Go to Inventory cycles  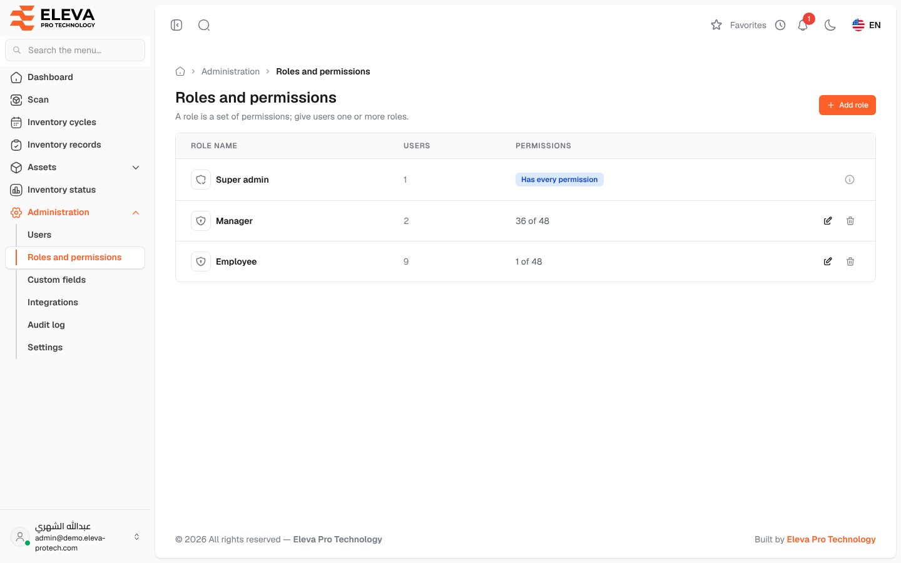75,122
